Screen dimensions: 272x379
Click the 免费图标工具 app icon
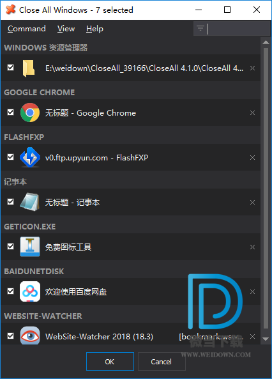point(30,247)
